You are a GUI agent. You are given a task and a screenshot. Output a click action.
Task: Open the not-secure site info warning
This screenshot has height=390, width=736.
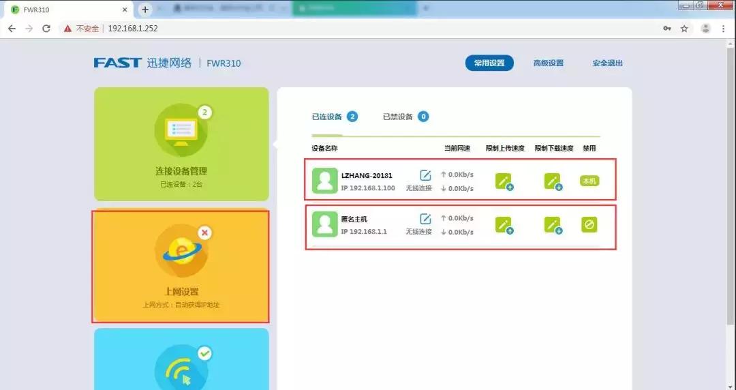coord(82,29)
